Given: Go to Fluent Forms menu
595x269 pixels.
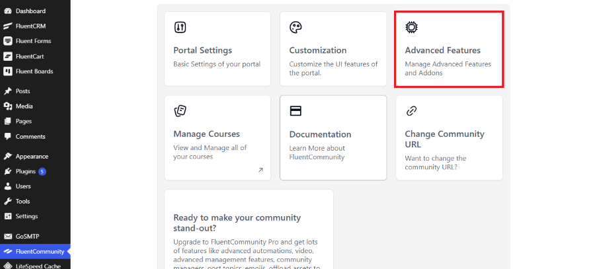Looking at the screenshot, I should pos(35,41).
